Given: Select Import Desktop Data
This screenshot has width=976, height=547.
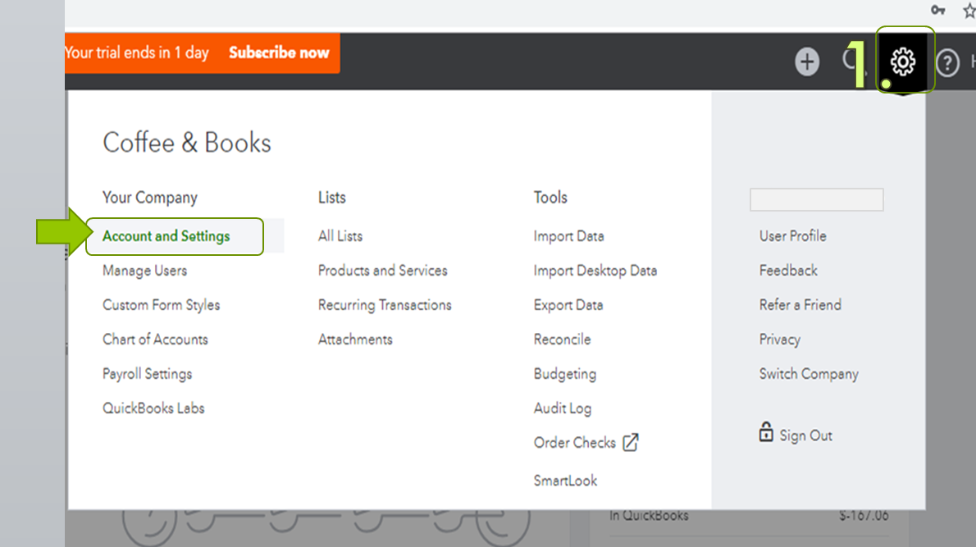Looking at the screenshot, I should (x=595, y=271).
